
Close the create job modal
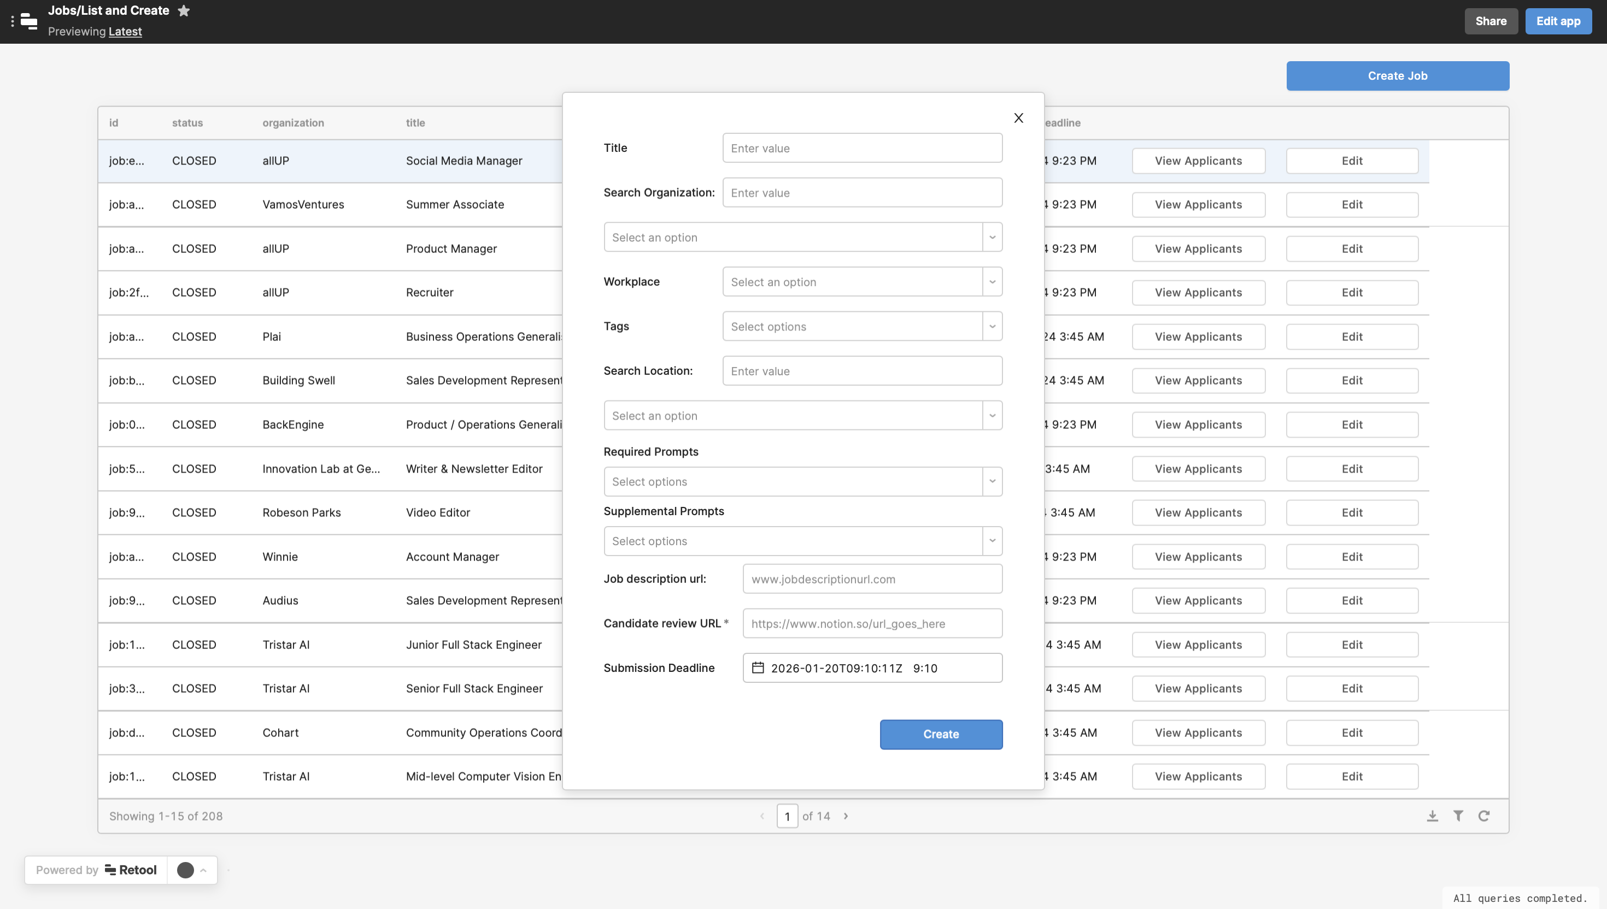click(x=1018, y=118)
